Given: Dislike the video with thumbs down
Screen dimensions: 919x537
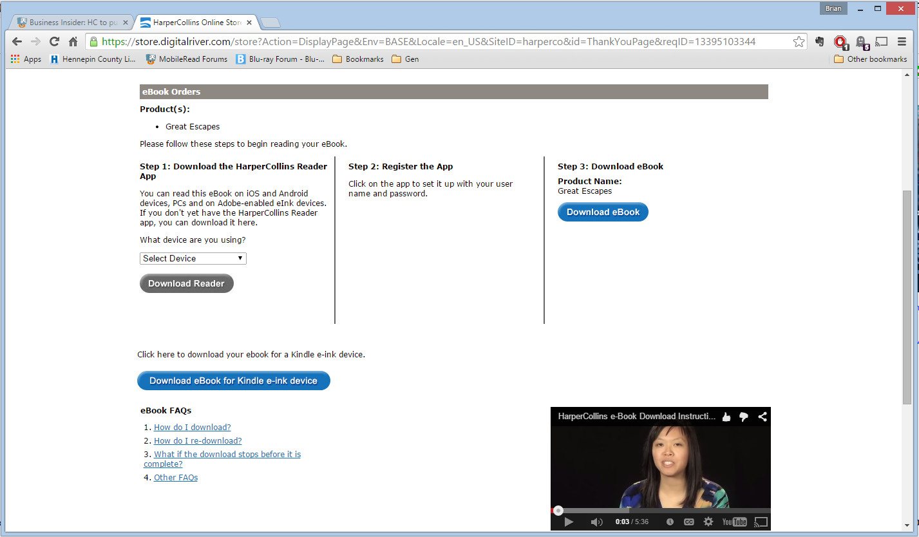Looking at the screenshot, I should 744,417.
